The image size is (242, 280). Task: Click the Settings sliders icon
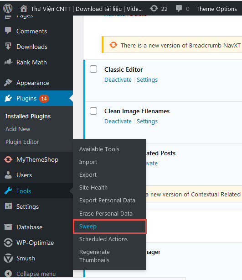point(8,206)
